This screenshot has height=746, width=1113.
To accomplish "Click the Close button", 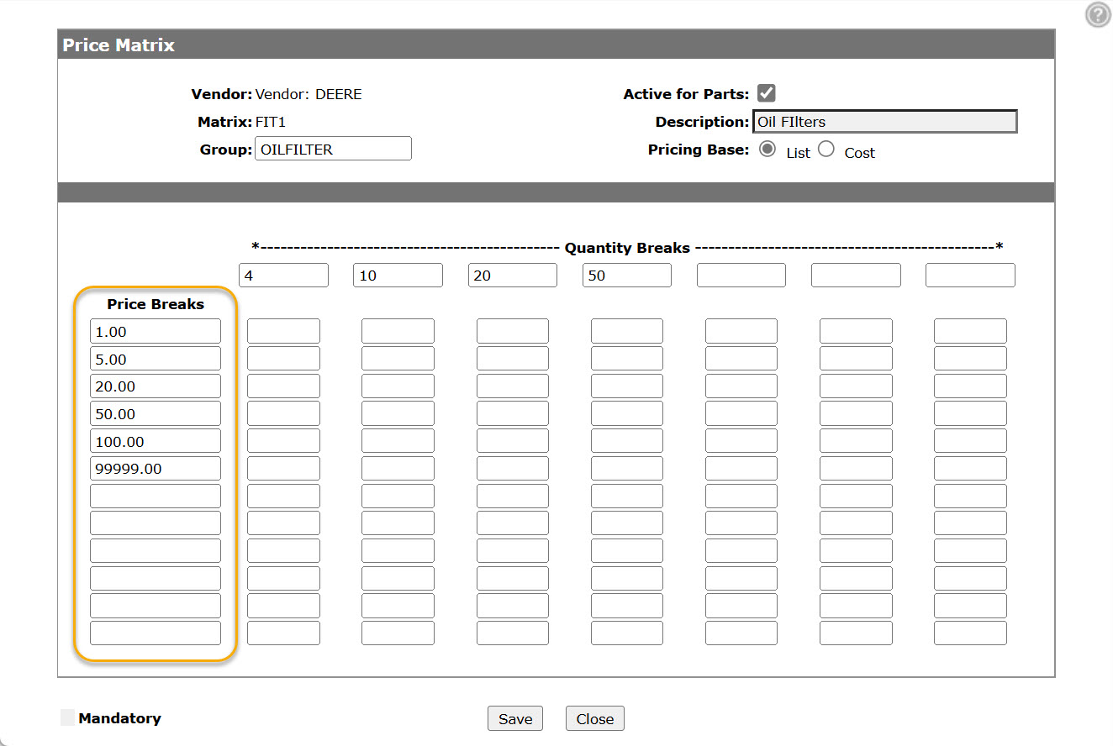I will click(595, 718).
